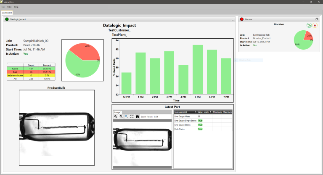Click the Value column header
323x175 pixels.
[x=200, y=112]
